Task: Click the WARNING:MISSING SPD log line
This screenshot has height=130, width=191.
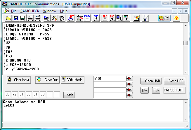Action: click(x=29, y=26)
